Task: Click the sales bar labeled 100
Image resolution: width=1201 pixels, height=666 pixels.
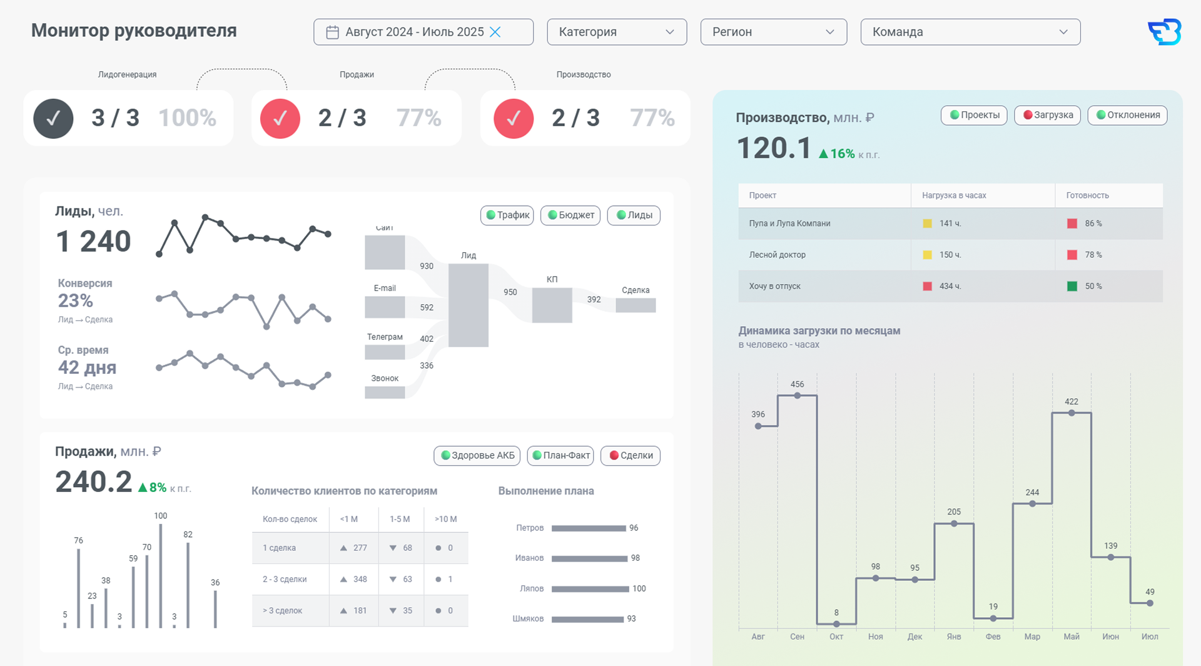Action: click(x=161, y=575)
